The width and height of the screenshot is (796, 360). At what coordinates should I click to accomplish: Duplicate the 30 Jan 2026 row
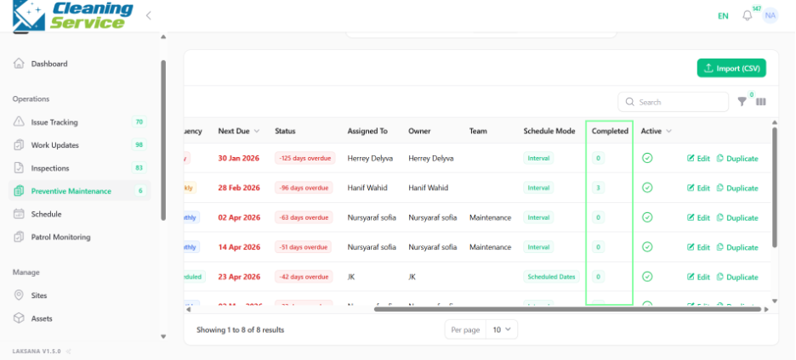coord(737,158)
